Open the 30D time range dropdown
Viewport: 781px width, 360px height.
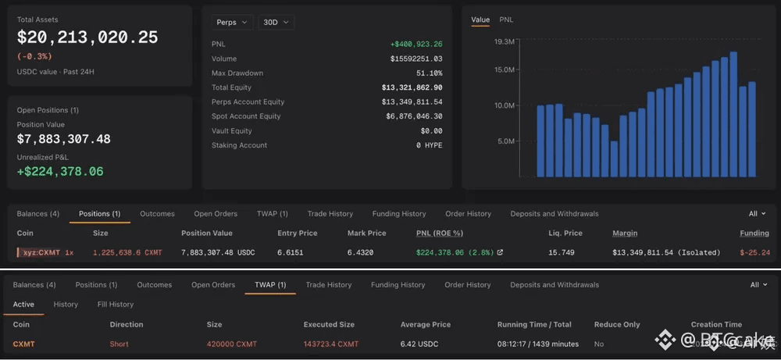(276, 23)
